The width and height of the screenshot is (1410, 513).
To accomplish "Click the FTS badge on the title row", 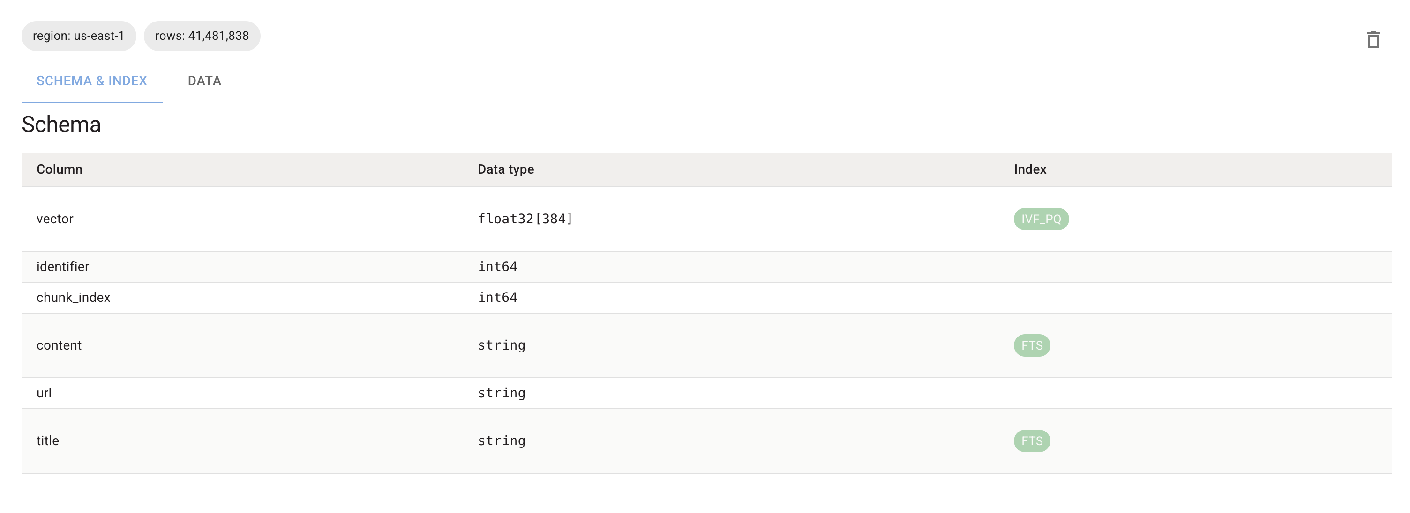I will click(x=1031, y=440).
